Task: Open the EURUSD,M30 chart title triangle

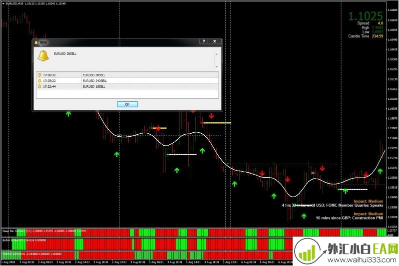Action: click(3, 3)
